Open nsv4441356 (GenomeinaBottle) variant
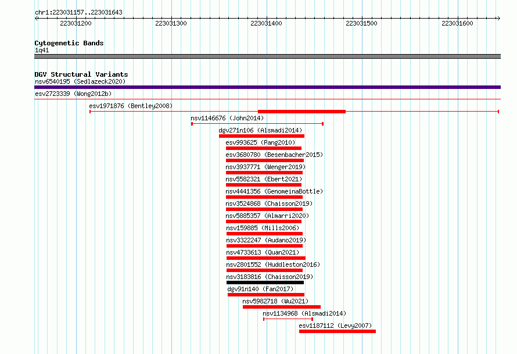Viewport: 517px width, 354px height. (274, 191)
